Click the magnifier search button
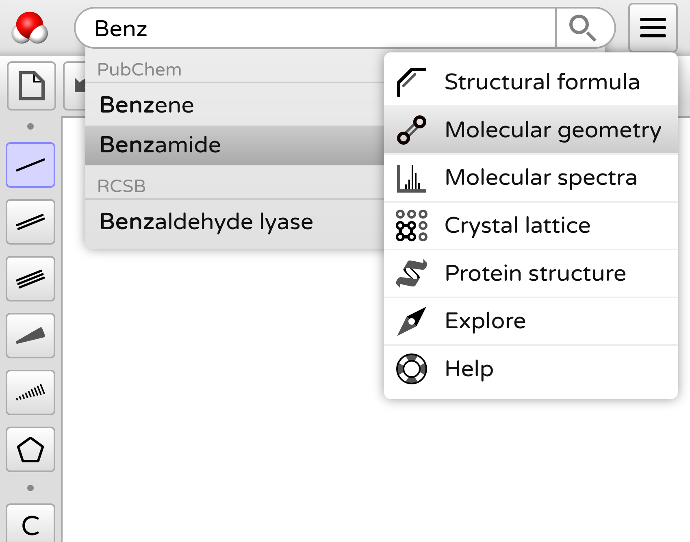This screenshot has height=542, width=690. point(583,28)
